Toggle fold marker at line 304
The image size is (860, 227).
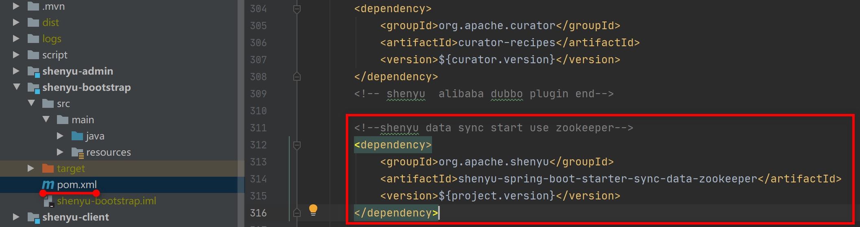(x=297, y=9)
